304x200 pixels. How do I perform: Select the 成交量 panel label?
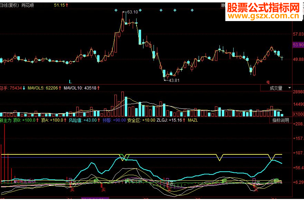pos(276,88)
